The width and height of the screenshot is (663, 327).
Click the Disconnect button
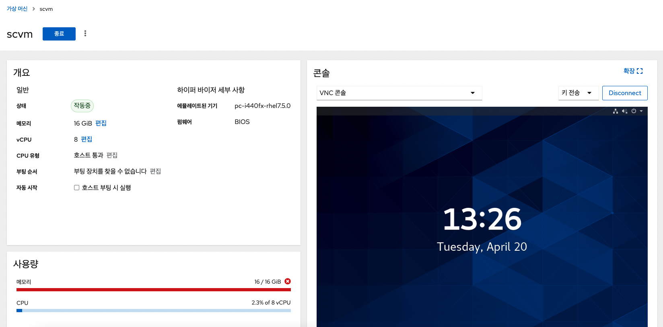point(625,93)
